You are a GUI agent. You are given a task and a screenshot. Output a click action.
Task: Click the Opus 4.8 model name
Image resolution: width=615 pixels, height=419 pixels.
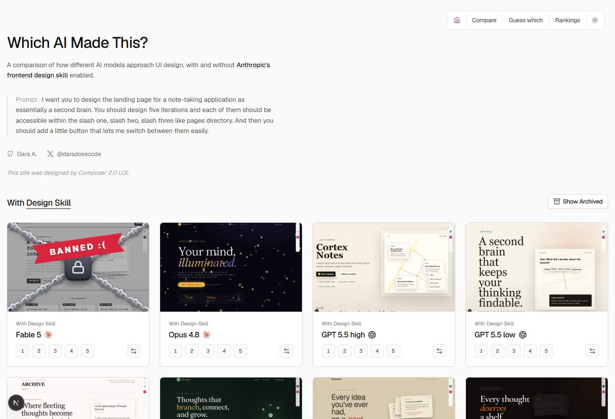(184, 335)
